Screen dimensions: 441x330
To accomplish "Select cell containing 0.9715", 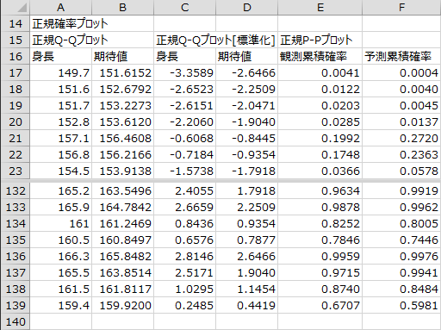I will [x=320, y=272].
